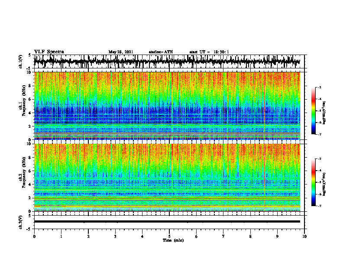Image resolution: width=343 pixels, height=265 pixels.
Task: Click time axis tick label "7"
Action: (x=223, y=236)
